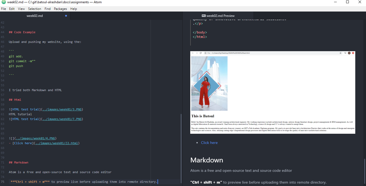Image resolution: width=366 pixels, height=186 pixels.
Task: Click the first '![HTML test trial]' text on line 60
Action: tap(25, 109)
